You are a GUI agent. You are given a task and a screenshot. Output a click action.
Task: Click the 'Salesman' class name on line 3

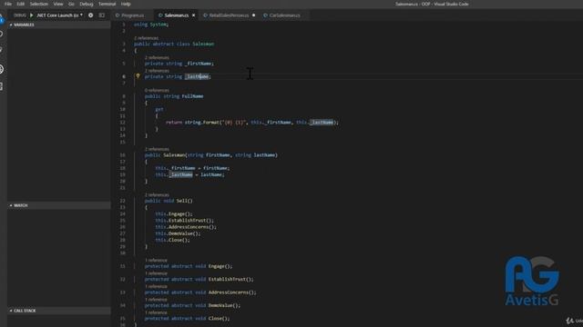(x=203, y=44)
